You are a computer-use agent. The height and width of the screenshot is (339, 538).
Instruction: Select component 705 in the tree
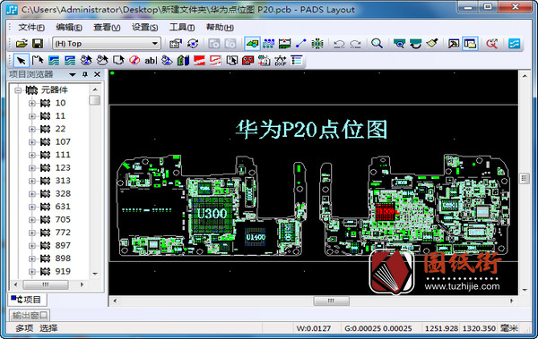63,219
